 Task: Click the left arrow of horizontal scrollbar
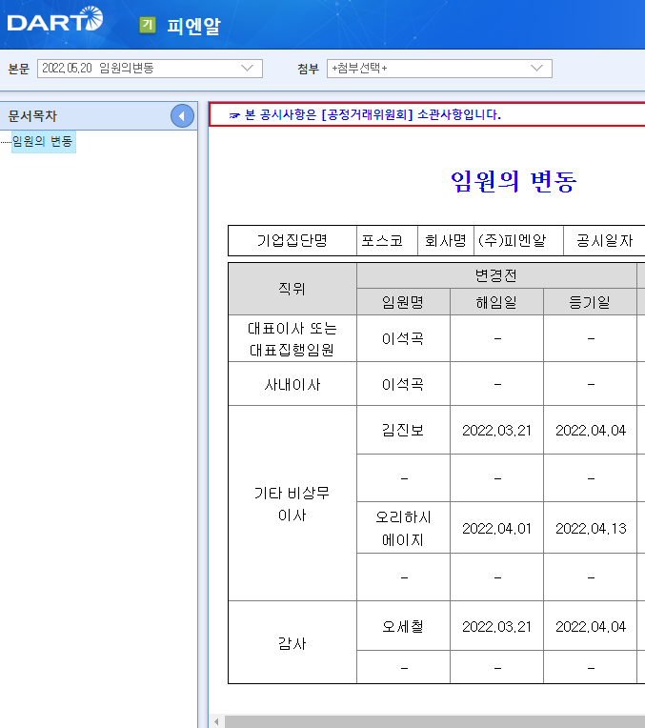[216, 721]
